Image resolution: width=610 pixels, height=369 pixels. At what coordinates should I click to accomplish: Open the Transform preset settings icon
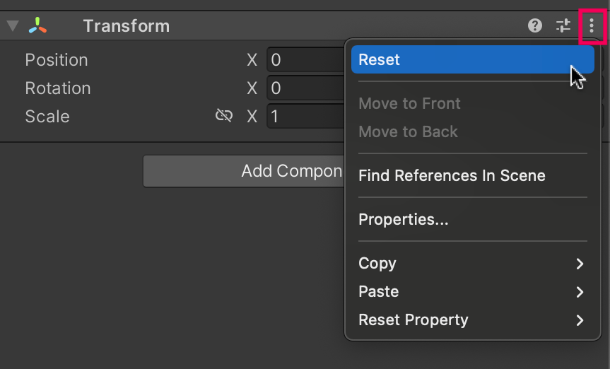[x=563, y=26]
